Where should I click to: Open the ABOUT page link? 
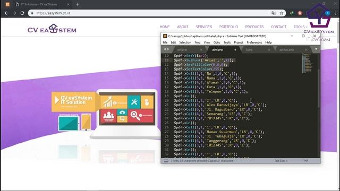coord(183,27)
